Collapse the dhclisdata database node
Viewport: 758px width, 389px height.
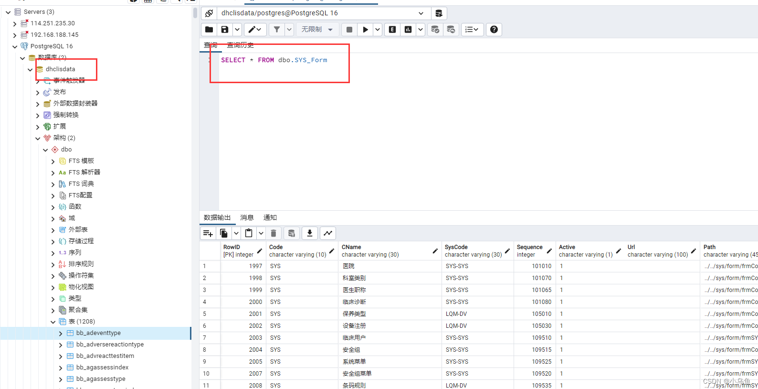click(30, 70)
